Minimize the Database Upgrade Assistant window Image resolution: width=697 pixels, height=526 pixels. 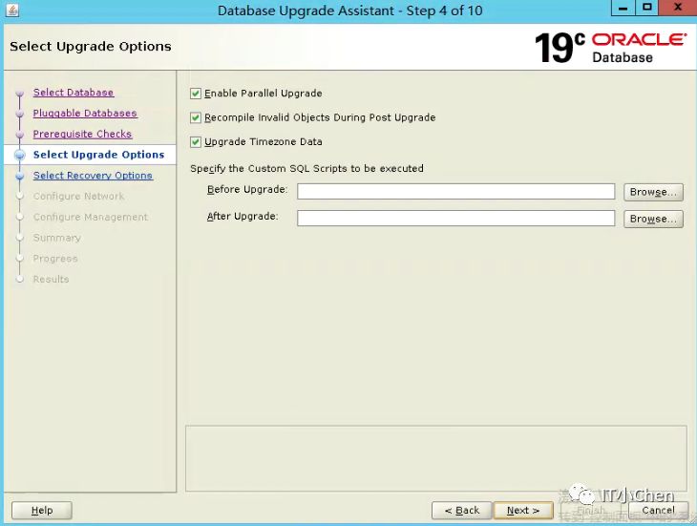(623, 8)
